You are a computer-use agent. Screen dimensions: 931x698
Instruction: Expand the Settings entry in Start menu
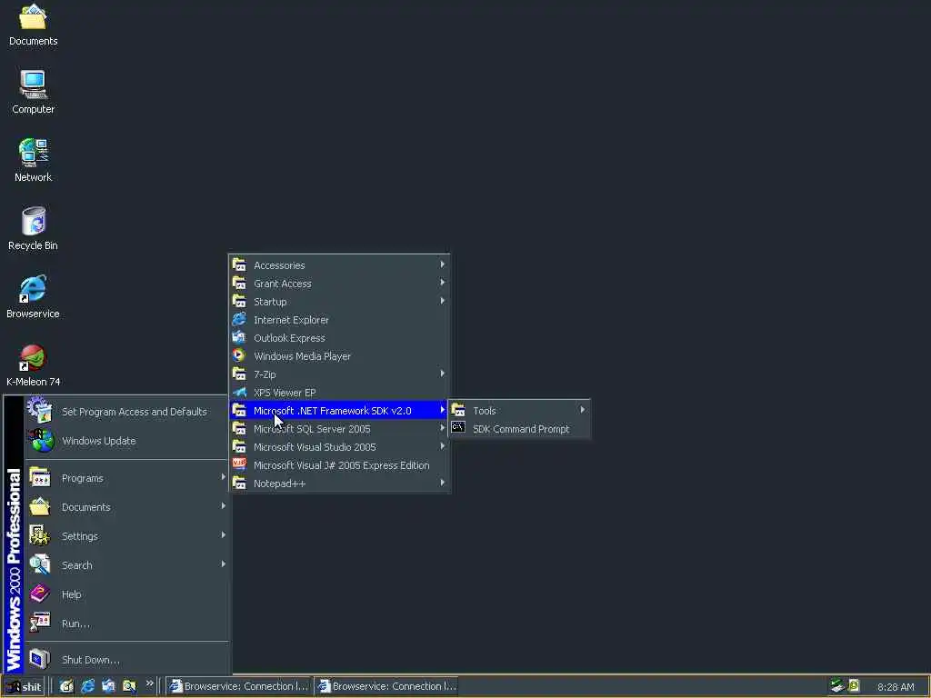(125, 536)
